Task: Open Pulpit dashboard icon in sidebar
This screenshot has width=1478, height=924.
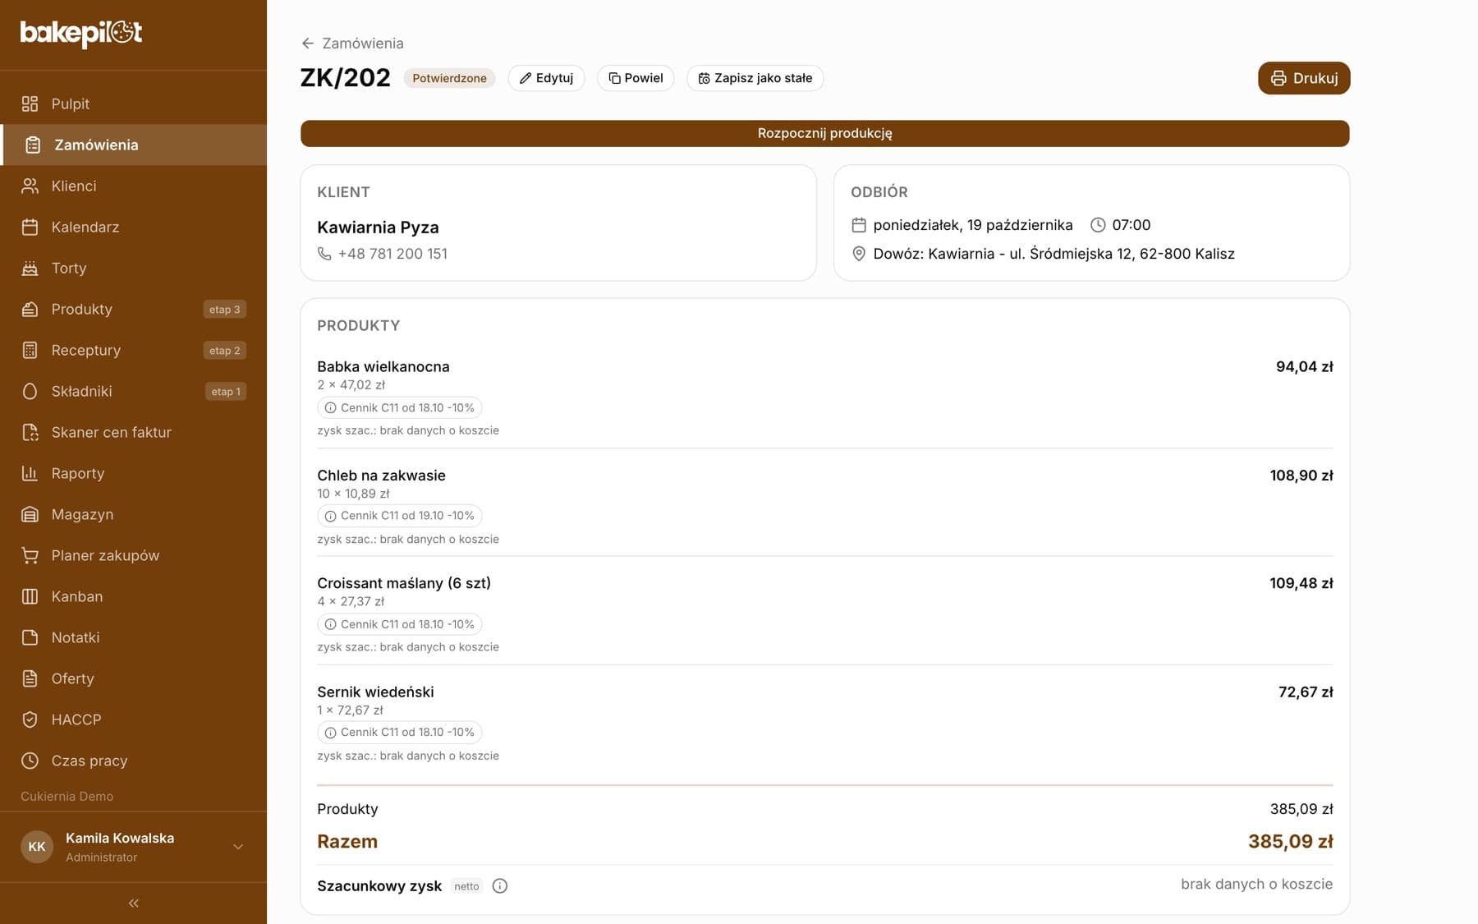Action: click(30, 103)
